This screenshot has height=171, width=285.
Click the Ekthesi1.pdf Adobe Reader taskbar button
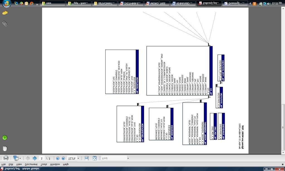point(209,3)
